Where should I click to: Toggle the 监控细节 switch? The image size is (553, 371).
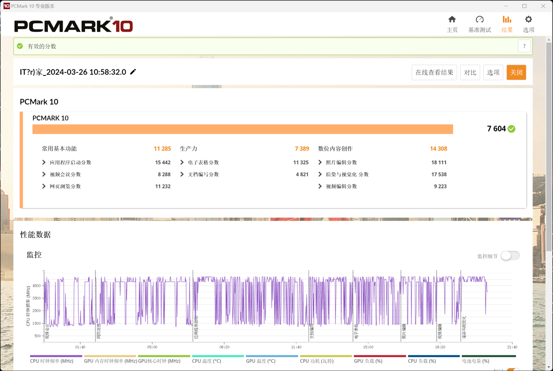(510, 256)
